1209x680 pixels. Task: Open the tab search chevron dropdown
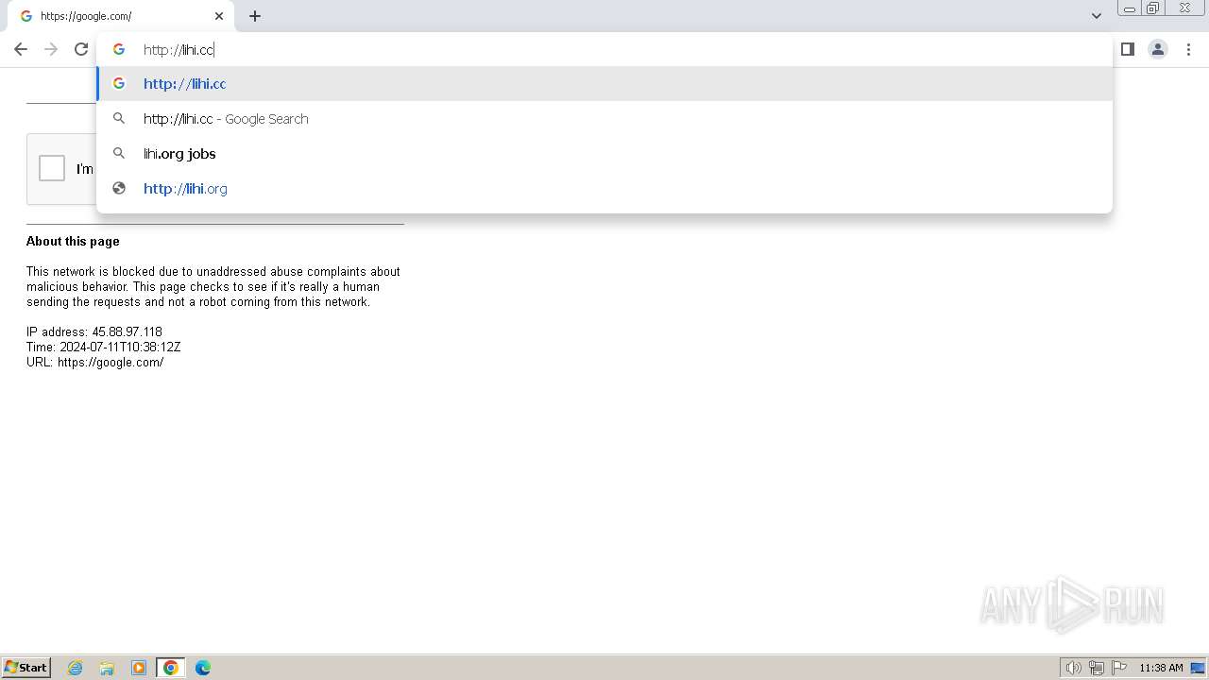click(1097, 16)
